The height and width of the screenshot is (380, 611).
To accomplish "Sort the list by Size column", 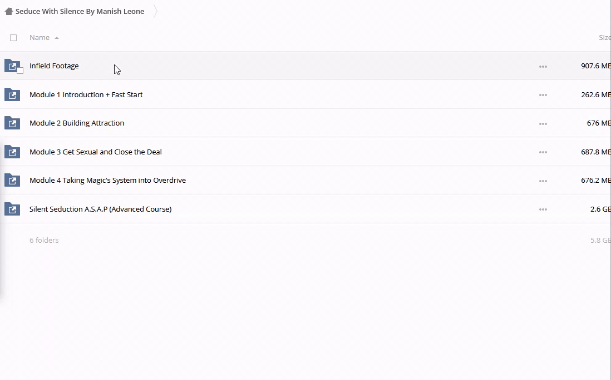I will pyautogui.click(x=604, y=37).
